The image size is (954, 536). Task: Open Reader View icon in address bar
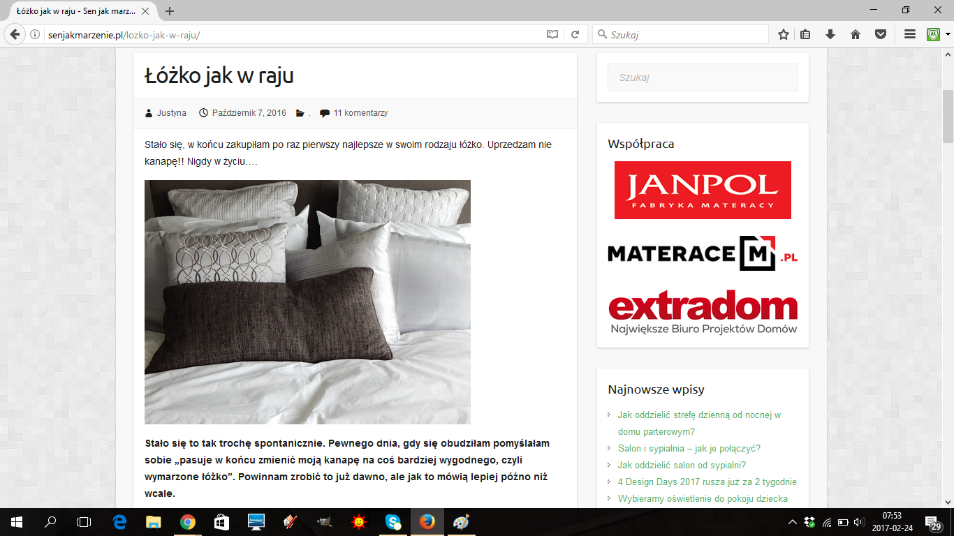pos(552,34)
